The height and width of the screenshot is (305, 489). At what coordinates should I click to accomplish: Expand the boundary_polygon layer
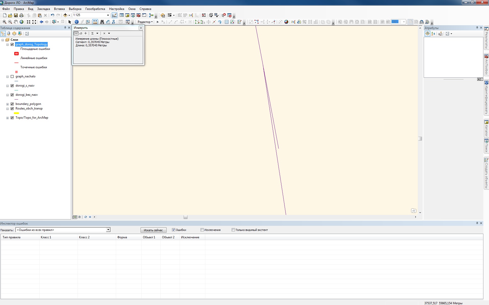point(7,104)
